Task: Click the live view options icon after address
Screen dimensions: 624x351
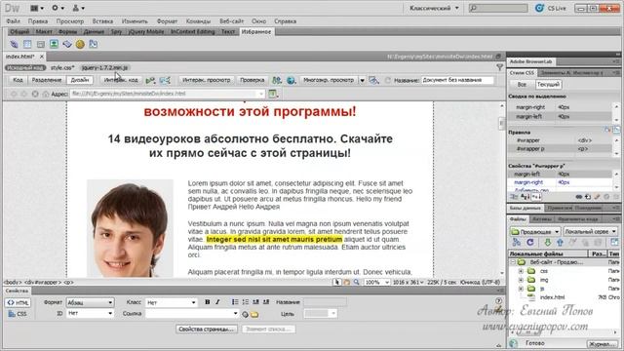Action: 273,94
